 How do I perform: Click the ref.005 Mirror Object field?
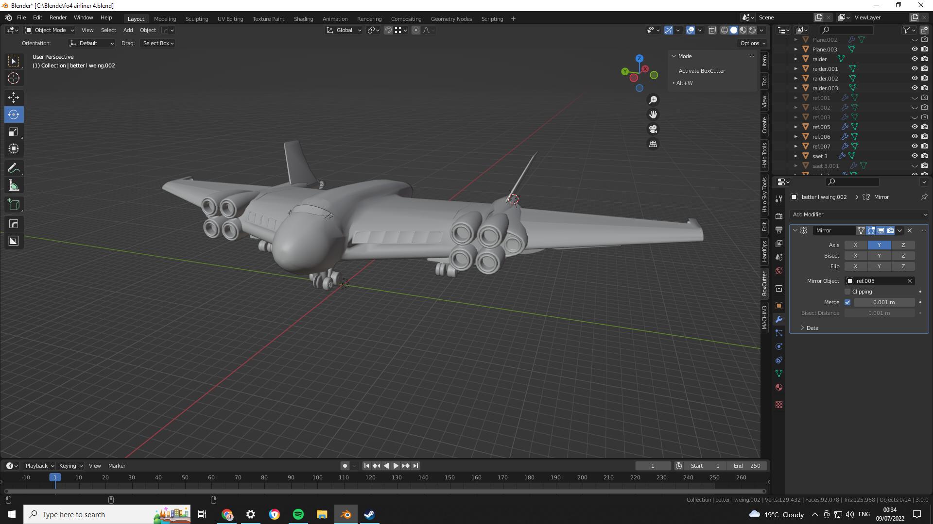[x=880, y=281]
